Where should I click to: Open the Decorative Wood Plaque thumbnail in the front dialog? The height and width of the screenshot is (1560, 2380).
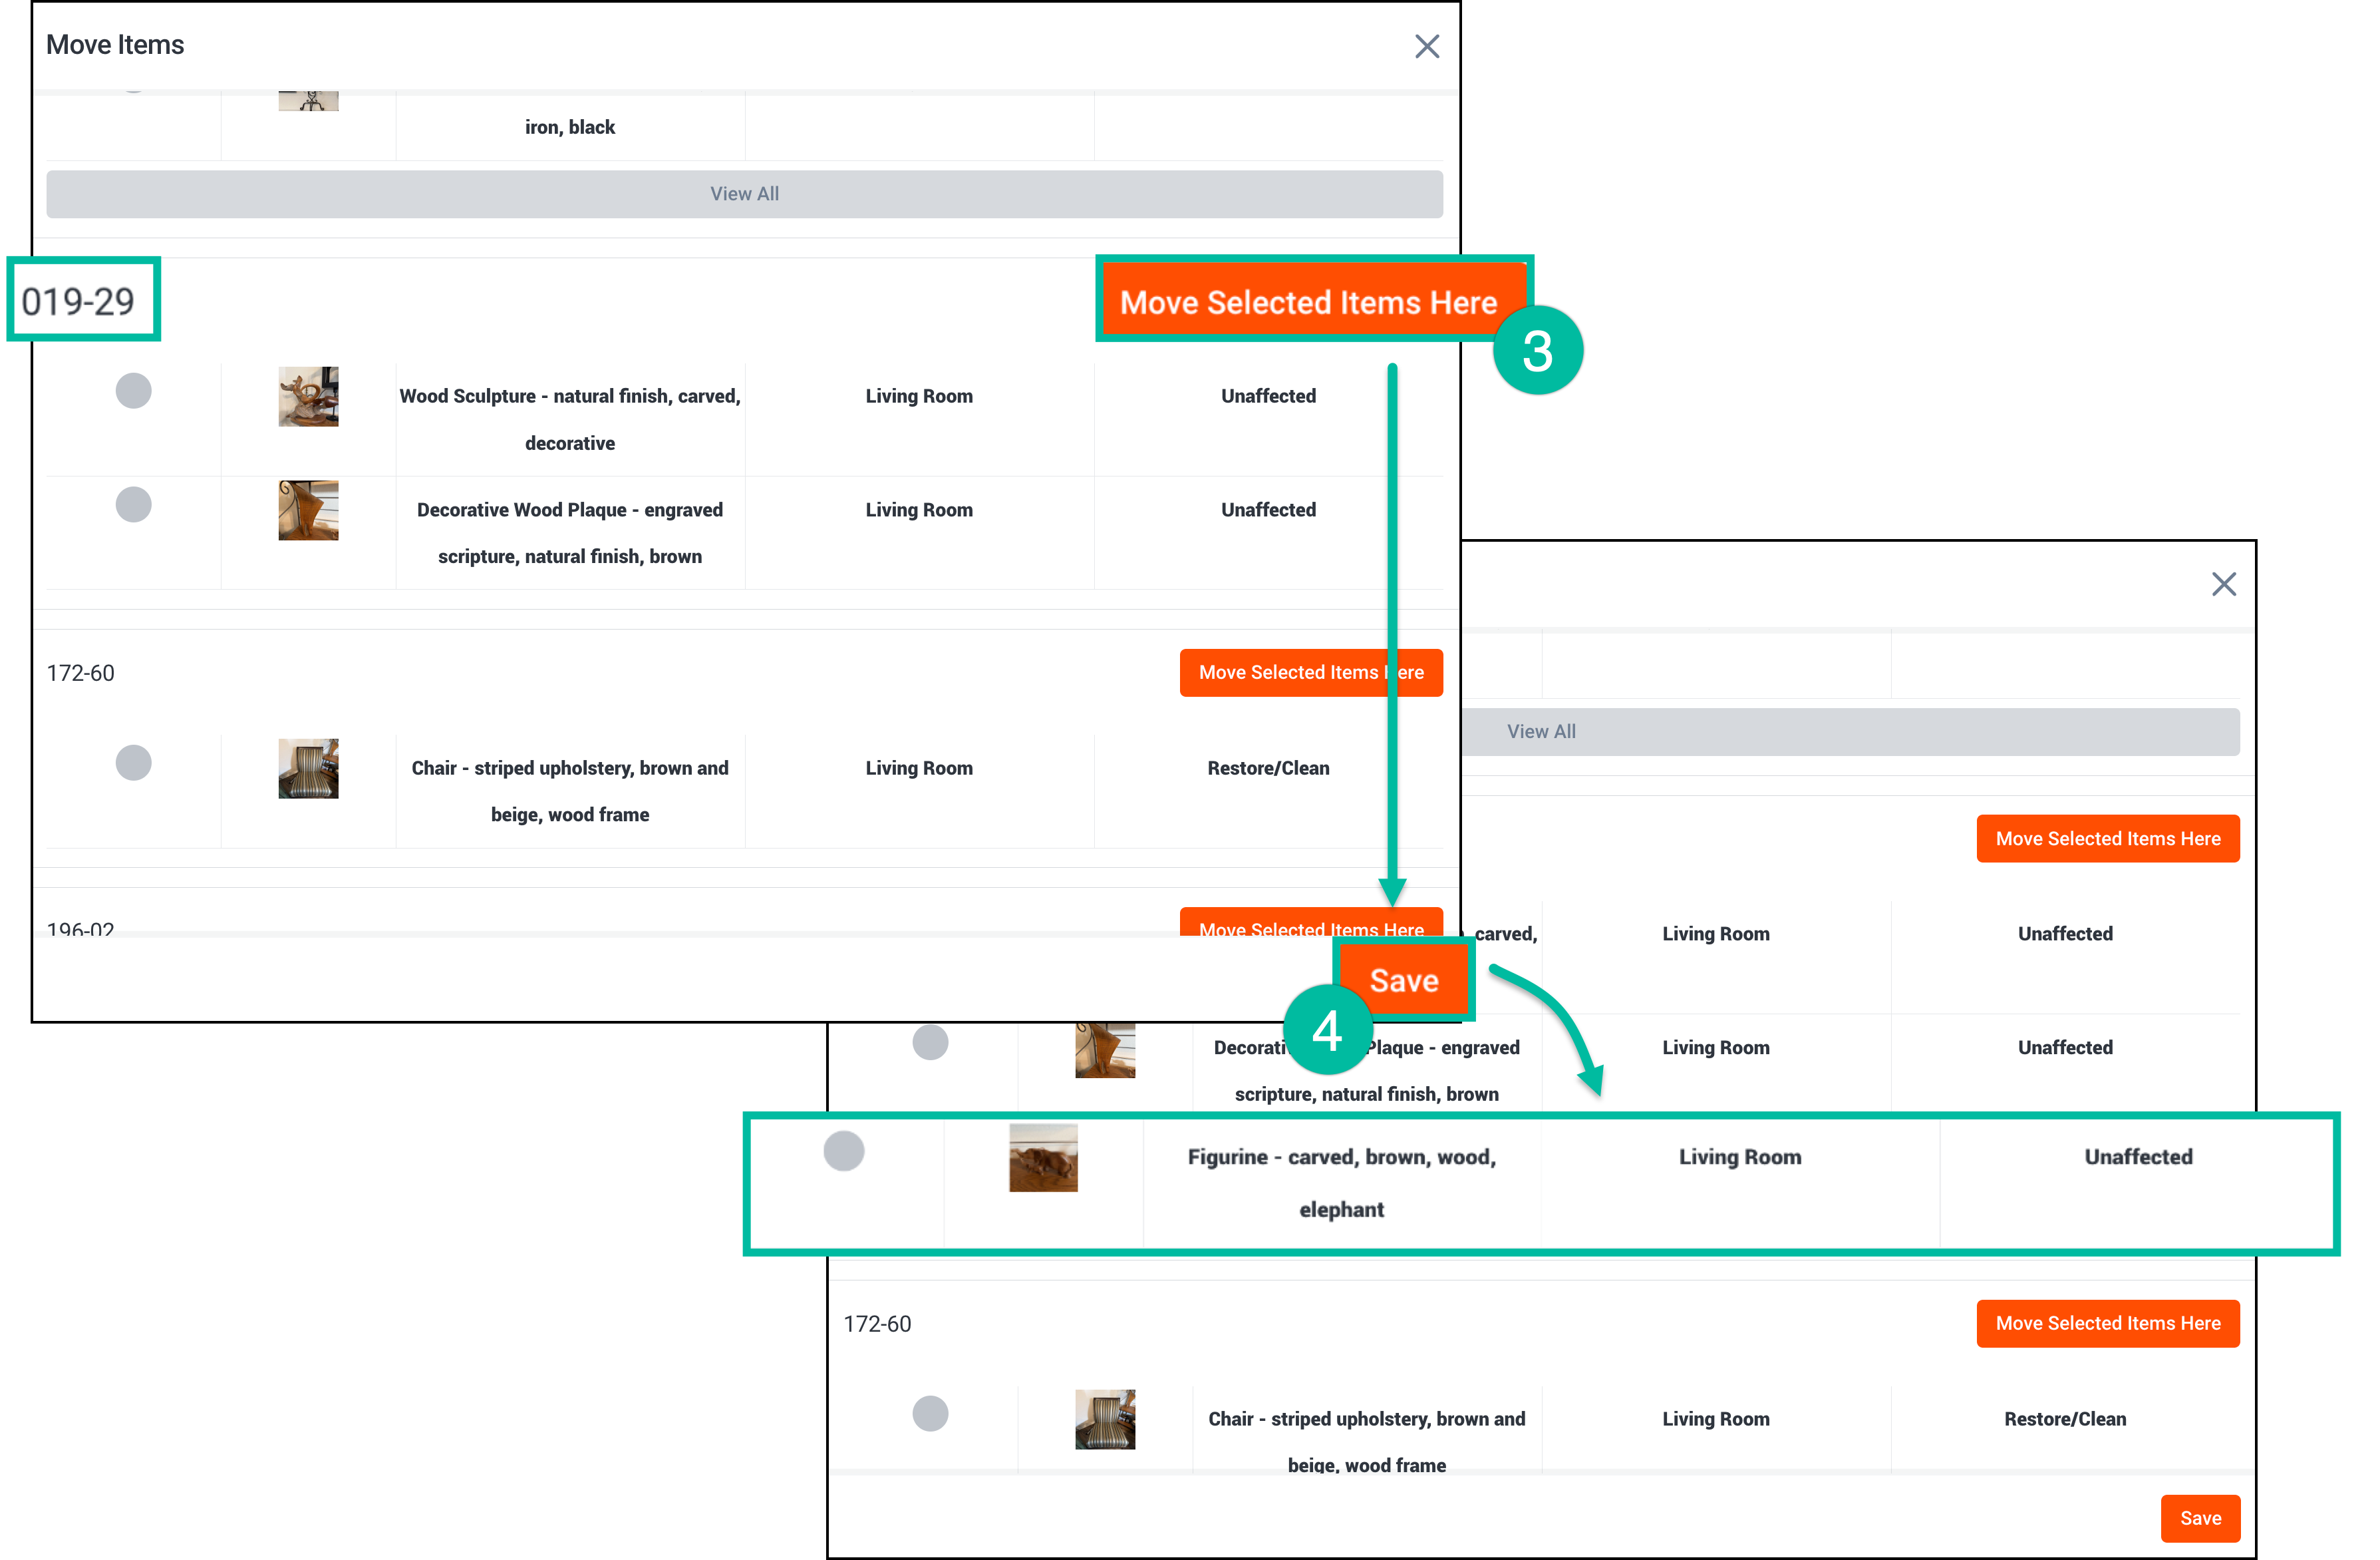[308, 510]
